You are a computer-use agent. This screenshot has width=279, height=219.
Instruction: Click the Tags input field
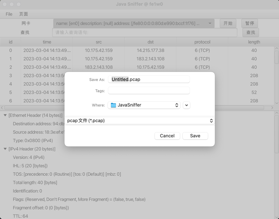(x=149, y=90)
